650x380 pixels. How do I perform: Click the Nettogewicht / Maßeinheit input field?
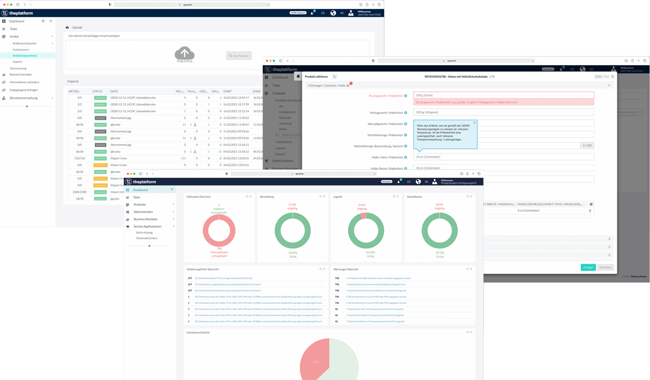point(503,112)
